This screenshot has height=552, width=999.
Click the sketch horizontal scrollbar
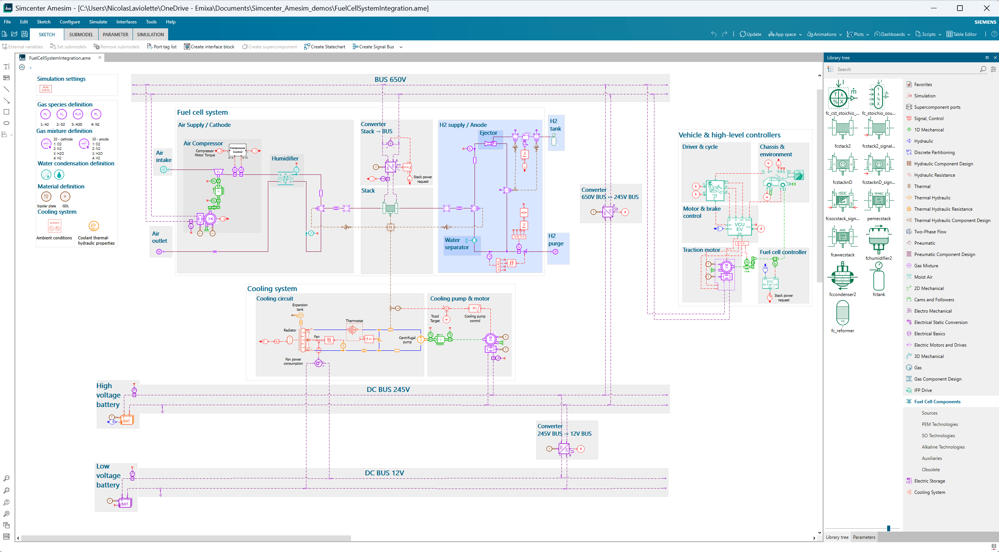186,538
